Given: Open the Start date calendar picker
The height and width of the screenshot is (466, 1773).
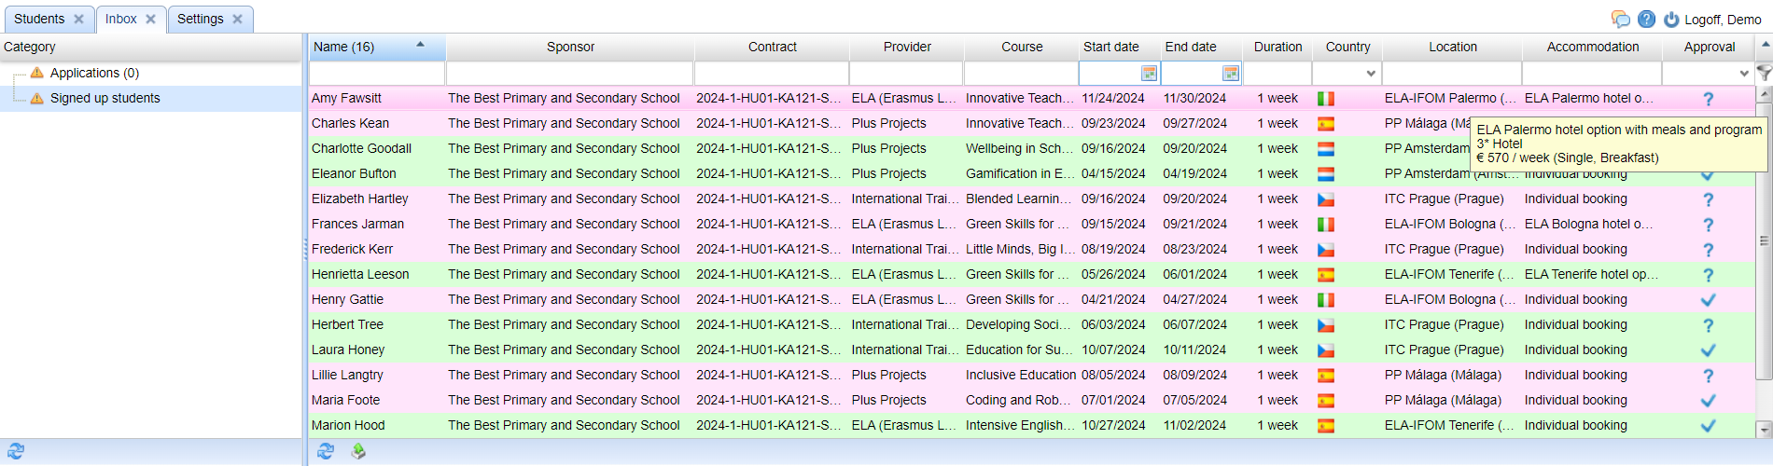Looking at the screenshot, I should click(1149, 74).
